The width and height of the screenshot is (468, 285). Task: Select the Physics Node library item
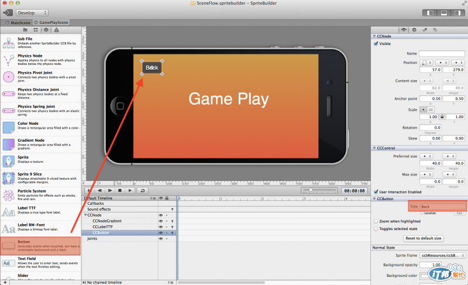[x=40, y=59]
